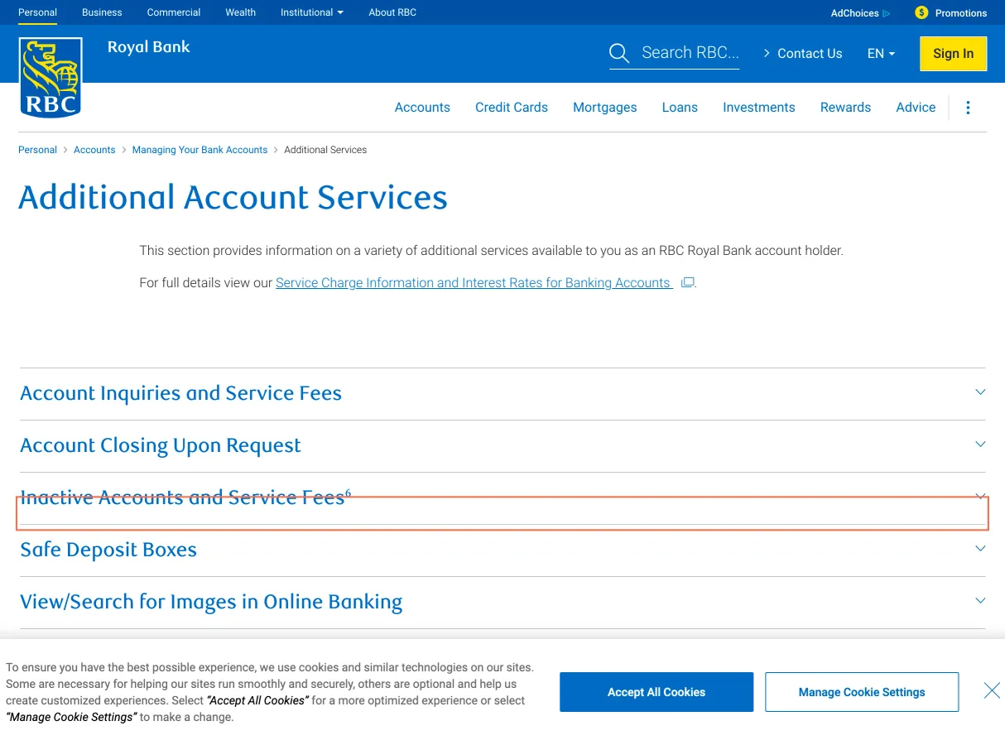Click the Promotions link text
This screenshot has width=1005, height=745.
961,13
